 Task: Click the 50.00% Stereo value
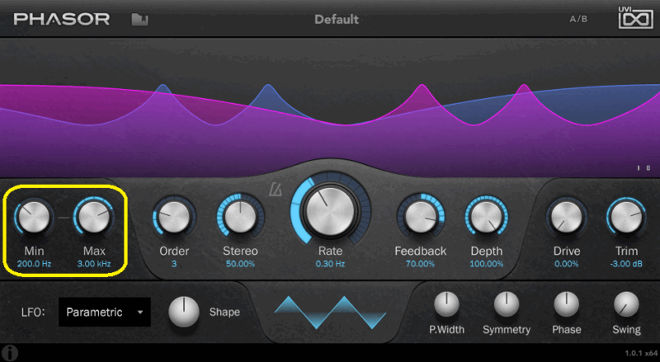tap(240, 265)
